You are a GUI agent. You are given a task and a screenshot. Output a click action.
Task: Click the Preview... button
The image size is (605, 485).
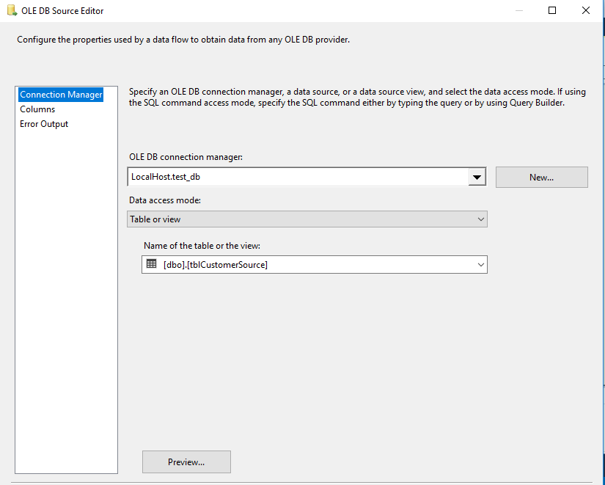tap(186, 462)
